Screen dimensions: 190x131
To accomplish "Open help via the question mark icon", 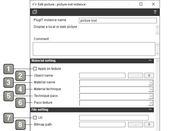I will click(155, 12).
